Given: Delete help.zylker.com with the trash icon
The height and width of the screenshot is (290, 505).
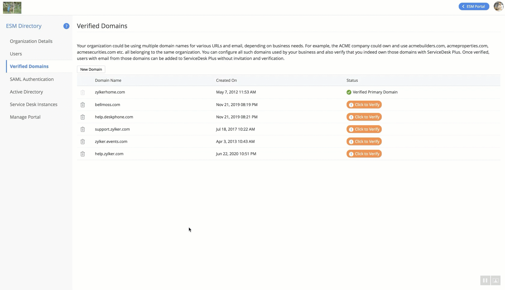Looking at the screenshot, I should click(83, 154).
